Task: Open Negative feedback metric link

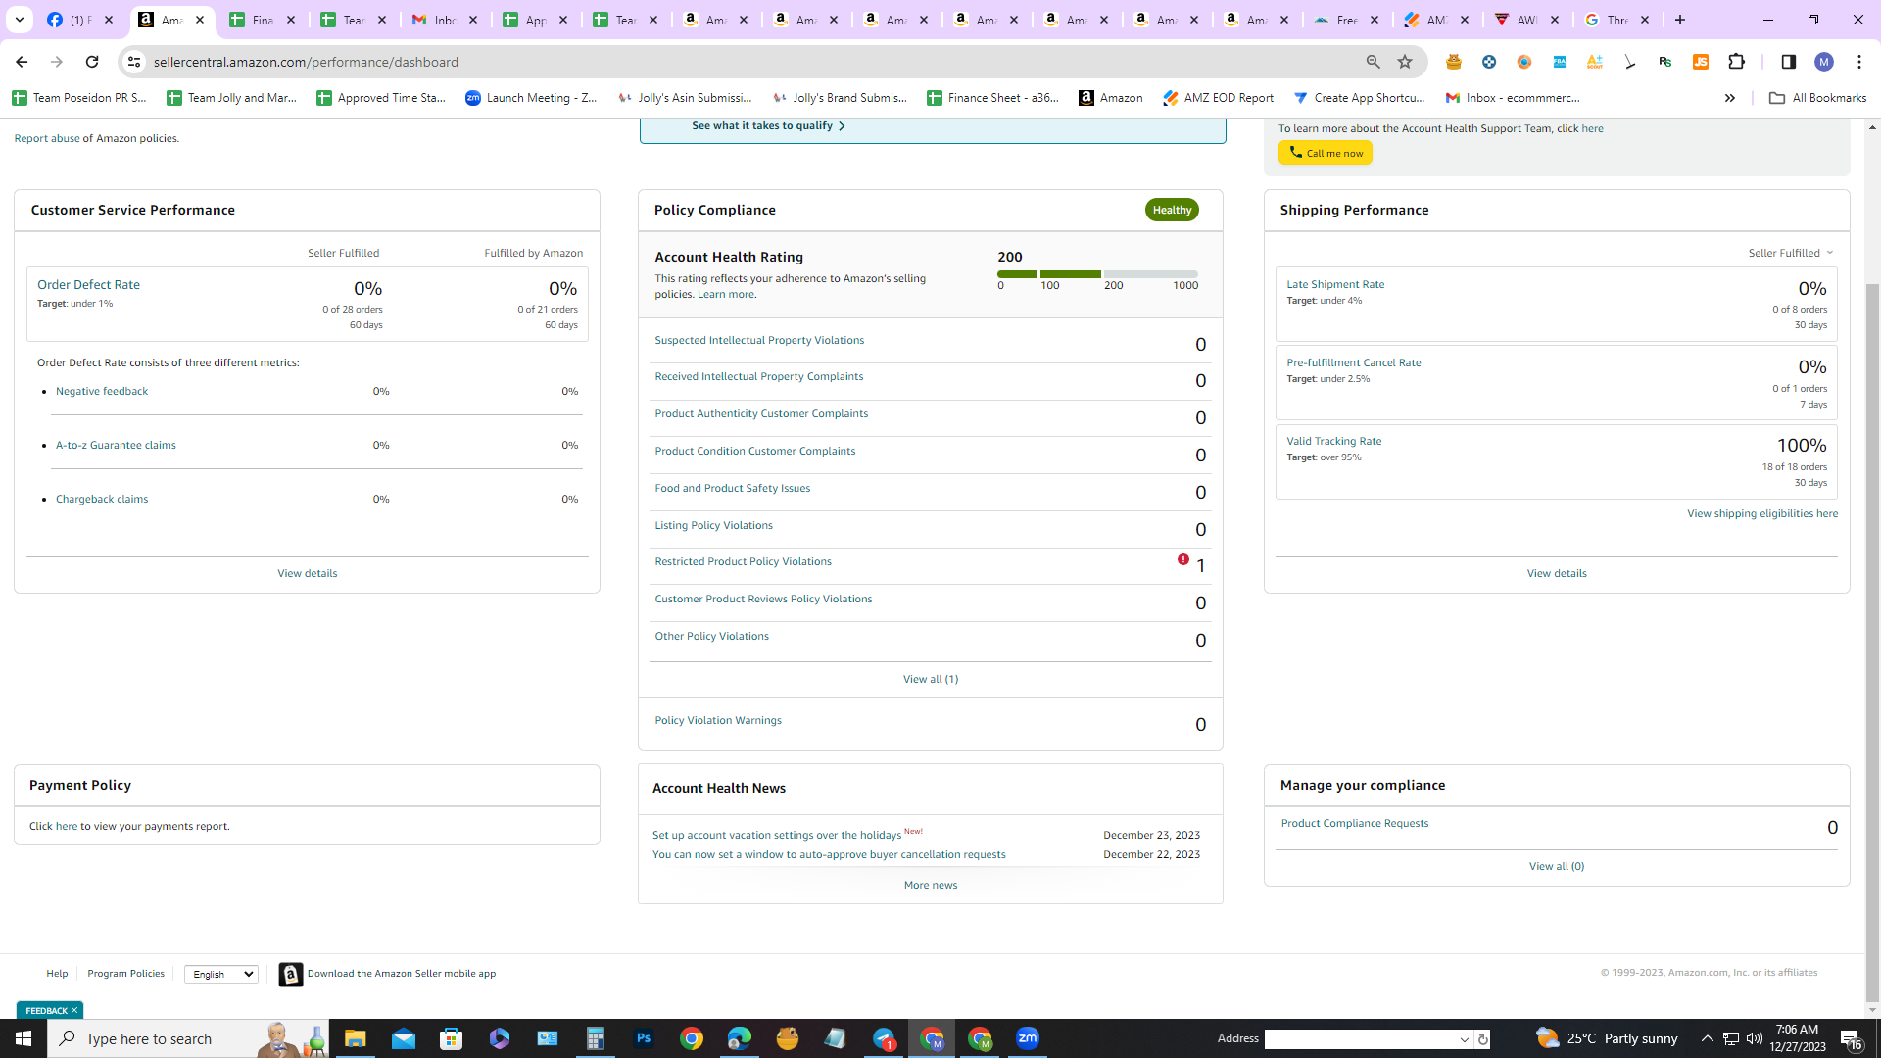Action: (102, 391)
